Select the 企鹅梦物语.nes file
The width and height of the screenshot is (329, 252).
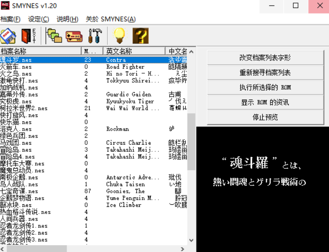(x=22, y=198)
